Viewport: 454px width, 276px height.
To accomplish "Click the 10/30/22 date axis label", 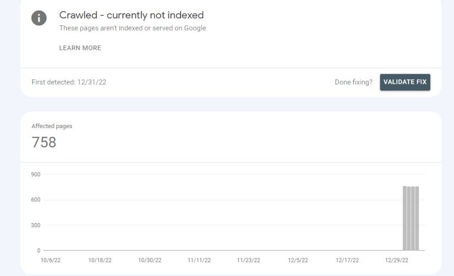I will [x=150, y=260].
